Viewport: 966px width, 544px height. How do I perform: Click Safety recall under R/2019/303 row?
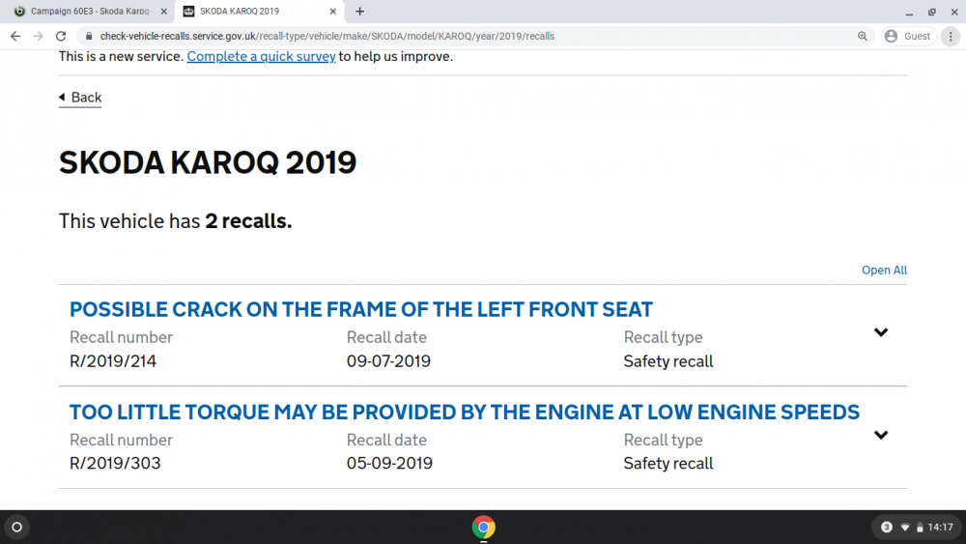pyautogui.click(x=668, y=463)
